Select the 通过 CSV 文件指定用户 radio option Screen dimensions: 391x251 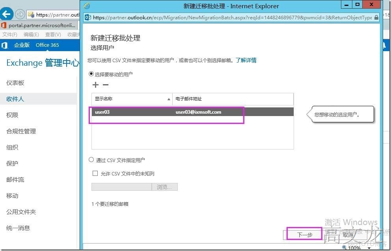pyautogui.click(x=91, y=159)
